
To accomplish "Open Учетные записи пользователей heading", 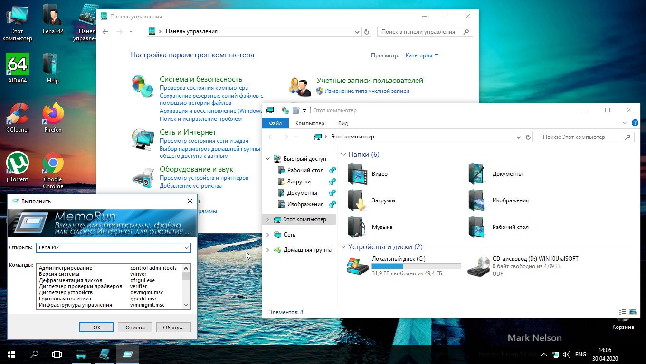I will click(x=370, y=81).
